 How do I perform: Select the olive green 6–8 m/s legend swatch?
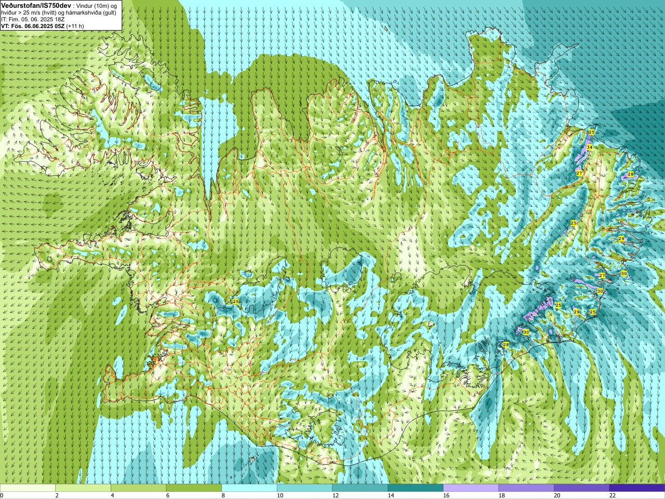[x=194, y=488]
